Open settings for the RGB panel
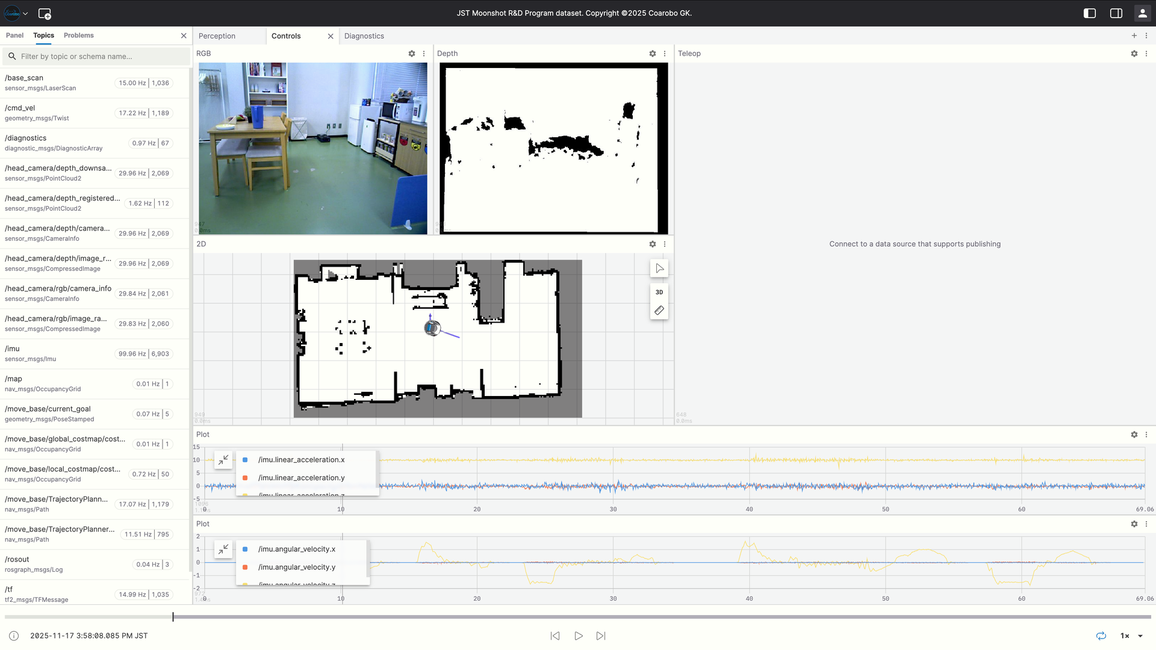This screenshot has width=1156, height=650. [x=412, y=54]
